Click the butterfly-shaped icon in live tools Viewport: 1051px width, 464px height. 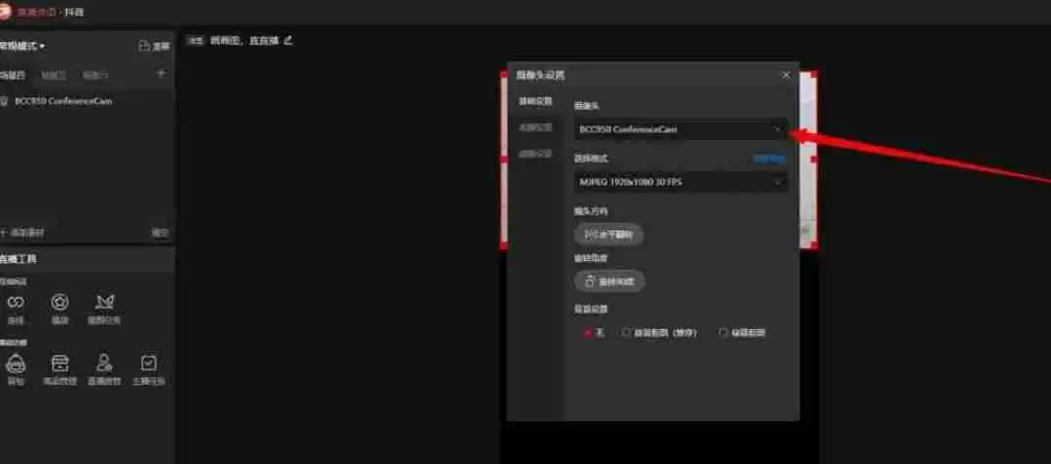click(105, 303)
